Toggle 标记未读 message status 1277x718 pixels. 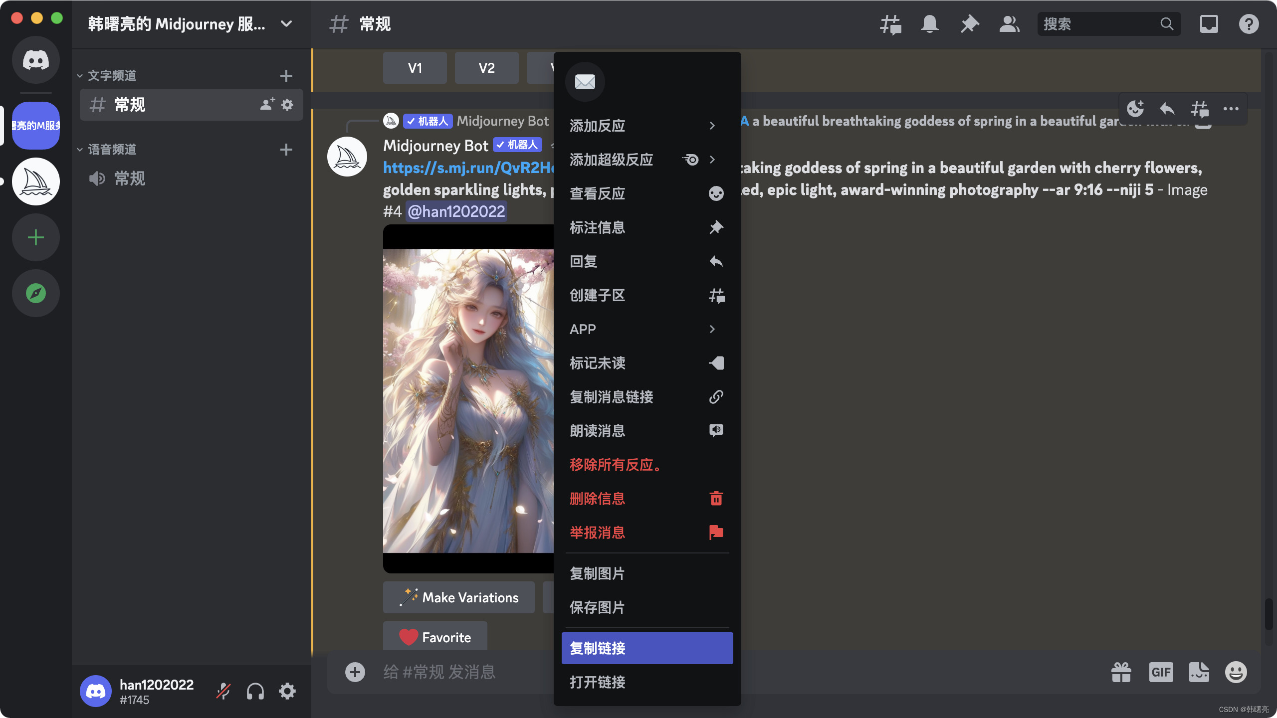click(646, 363)
